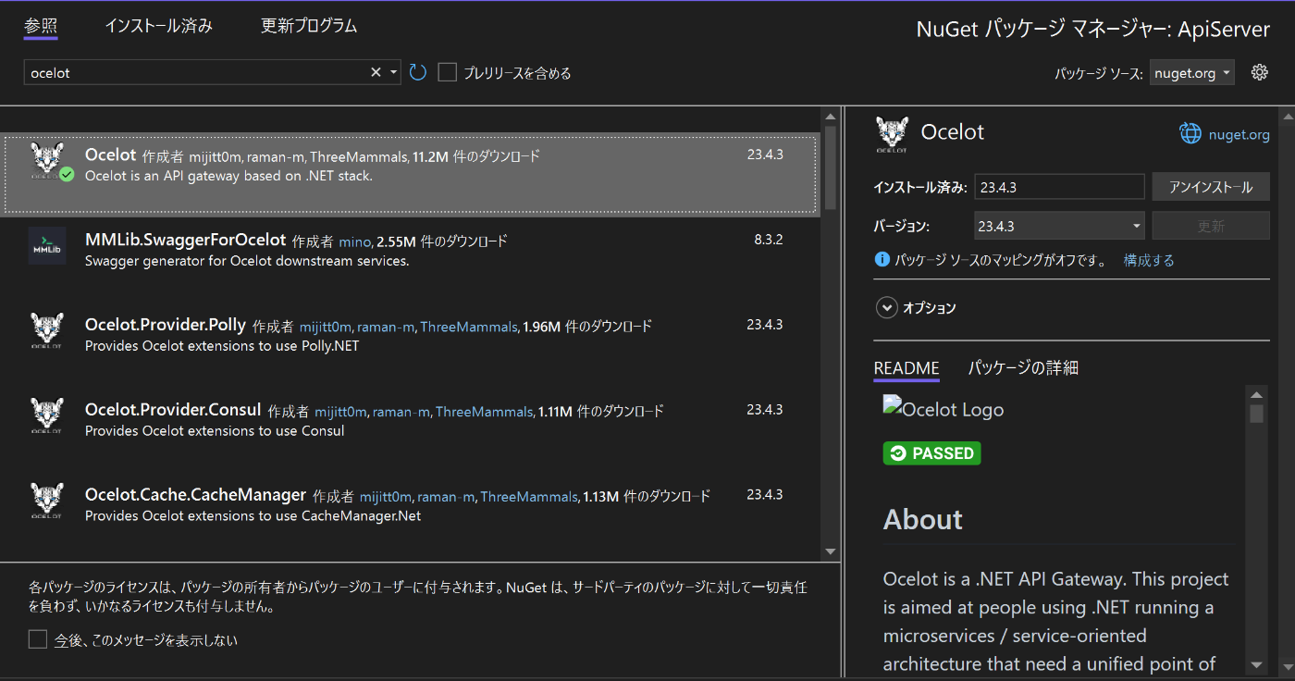Screen dimensions: 1295x681
Task: Click the About heading in README
Action: [923, 519]
